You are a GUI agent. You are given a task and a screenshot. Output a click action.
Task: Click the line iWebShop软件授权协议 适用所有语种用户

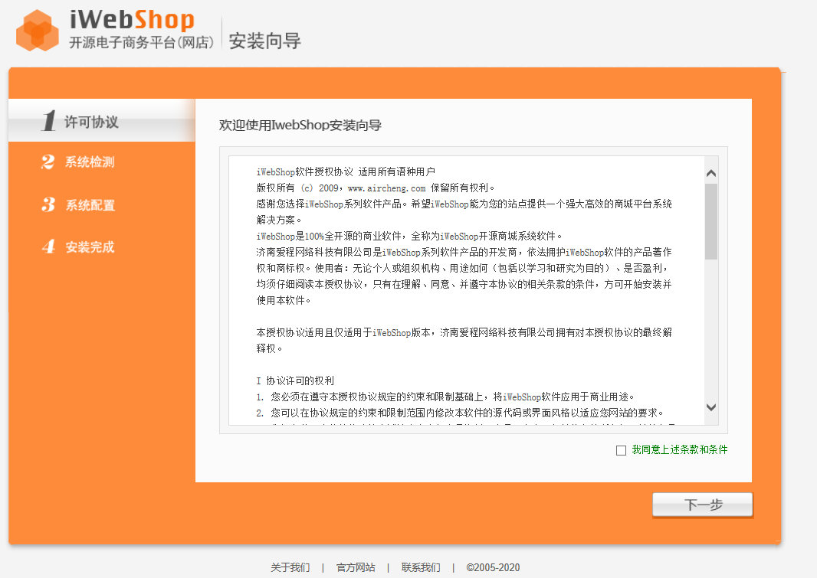346,171
